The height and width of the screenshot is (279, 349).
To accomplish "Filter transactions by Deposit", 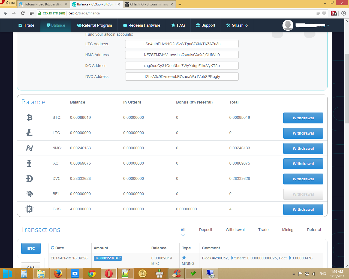I will click(206, 230).
